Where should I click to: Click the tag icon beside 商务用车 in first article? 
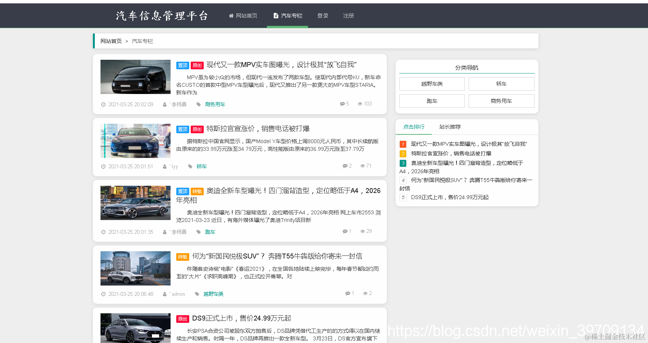[x=198, y=104]
